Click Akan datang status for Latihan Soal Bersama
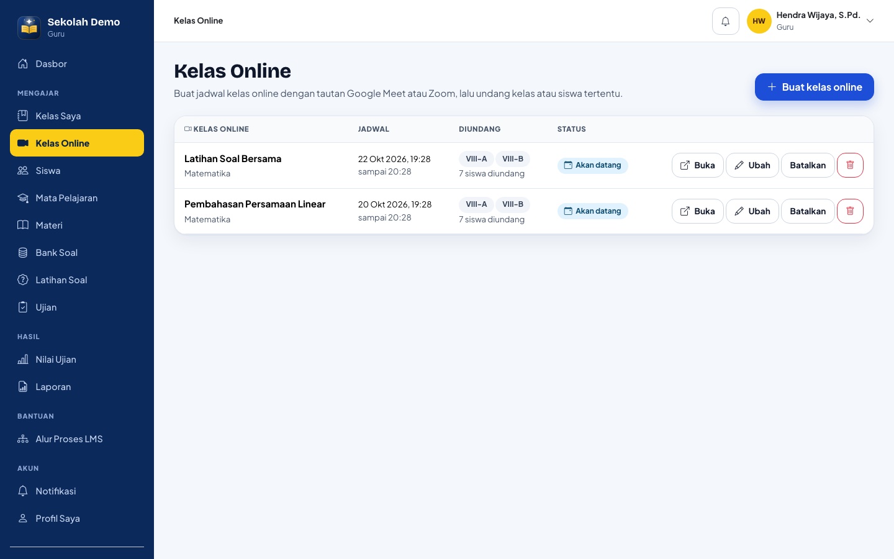This screenshot has height=559, width=894. click(593, 165)
